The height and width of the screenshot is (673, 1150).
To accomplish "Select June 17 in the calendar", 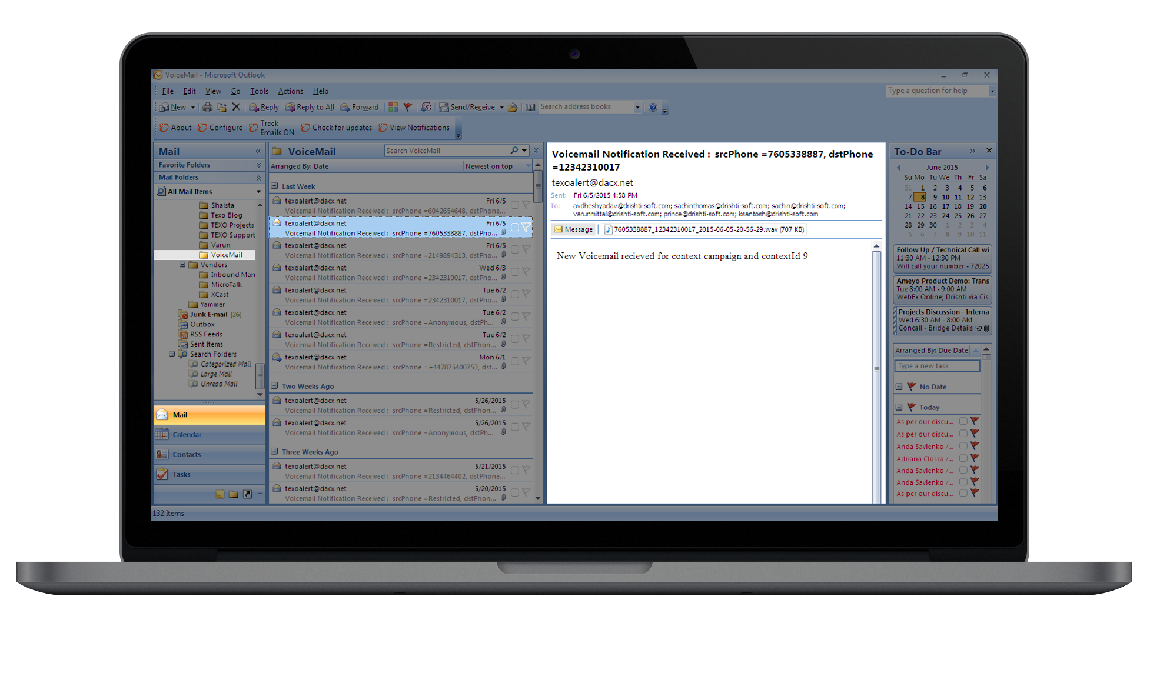I will pyautogui.click(x=945, y=206).
